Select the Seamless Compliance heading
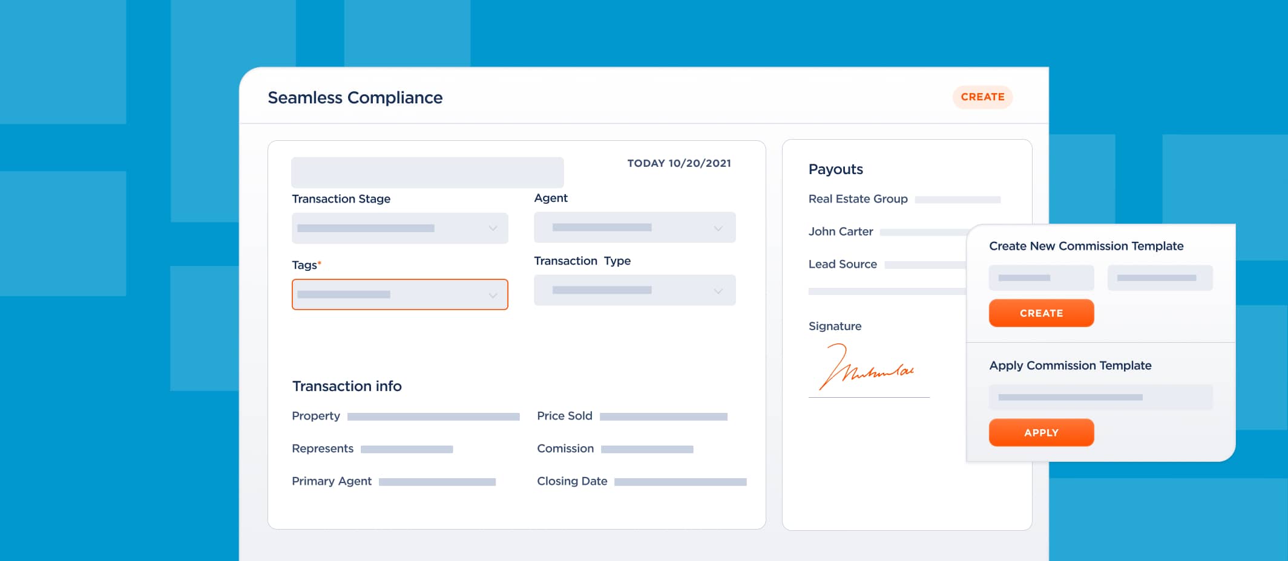Viewport: 1288px width, 561px height. [x=355, y=97]
